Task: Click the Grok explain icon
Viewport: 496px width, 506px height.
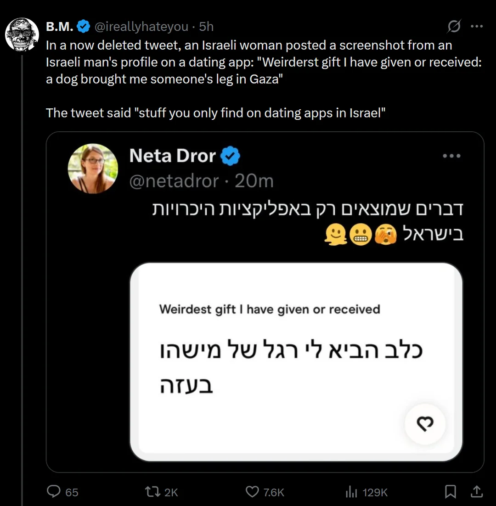Action: pos(454,26)
